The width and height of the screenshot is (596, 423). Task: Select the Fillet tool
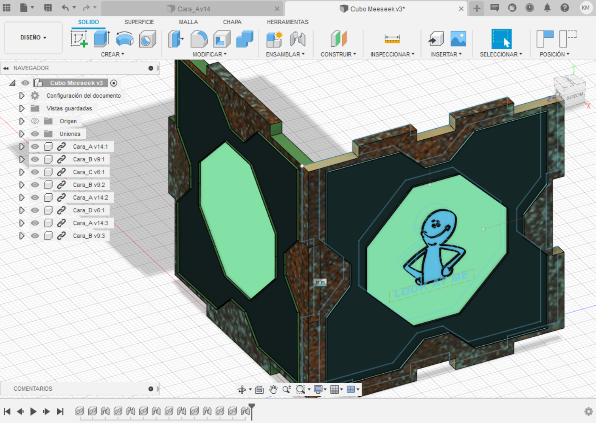tap(199, 39)
